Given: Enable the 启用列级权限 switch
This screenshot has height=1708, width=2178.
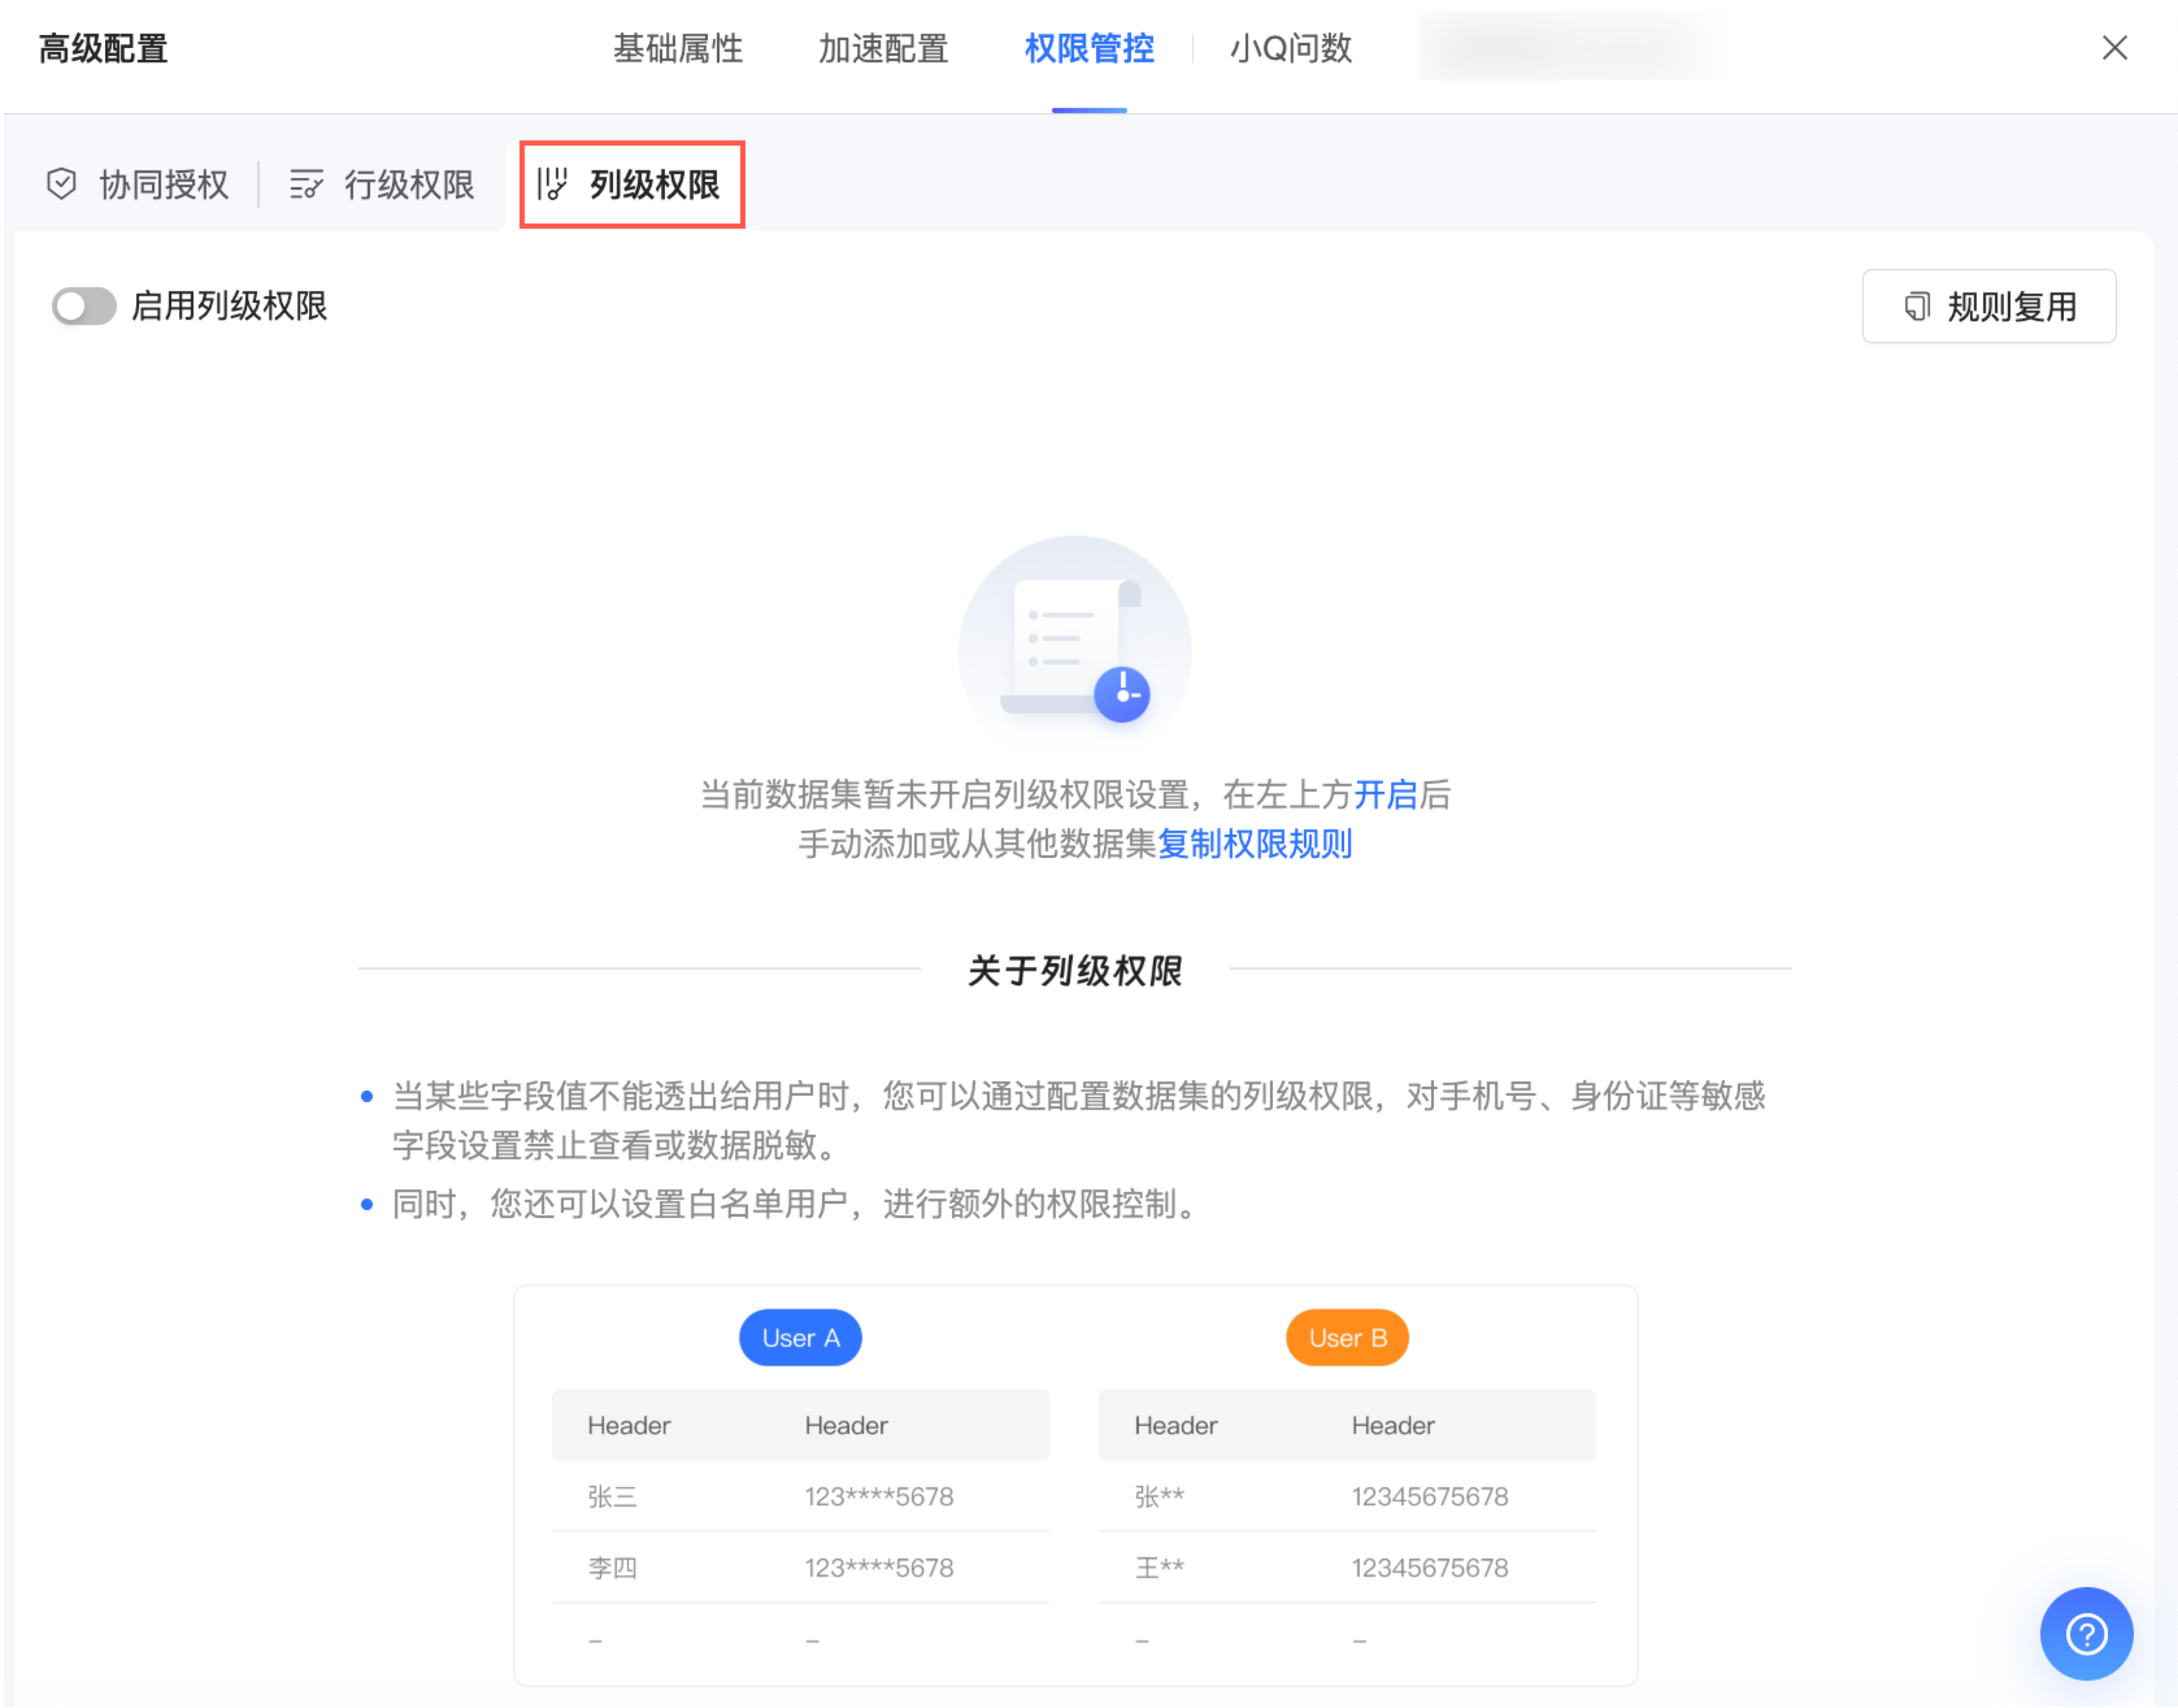Looking at the screenshot, I should (x=84, y=306).
